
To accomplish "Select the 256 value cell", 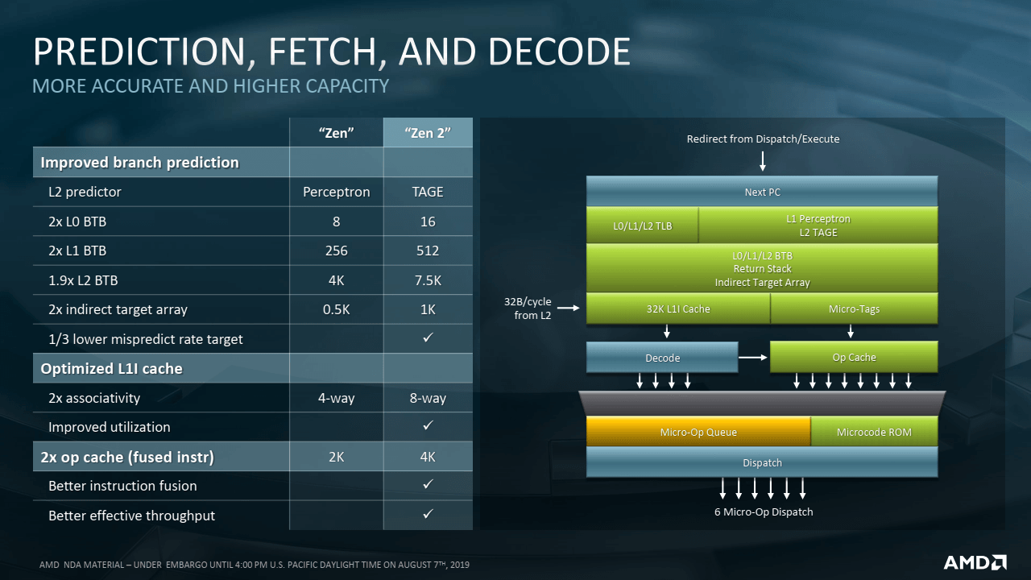I will click(x=337, y=251).
